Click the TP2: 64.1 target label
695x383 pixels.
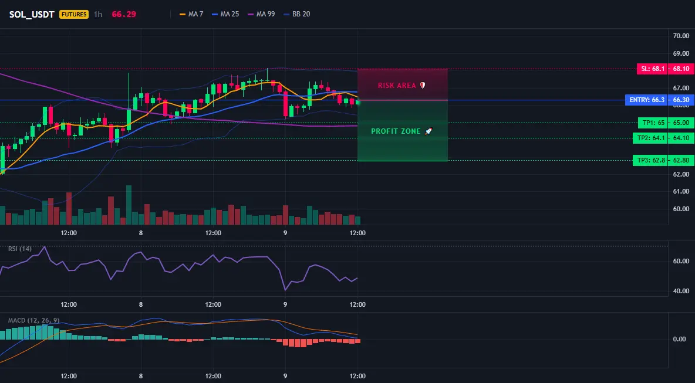[x=650, y=138]
